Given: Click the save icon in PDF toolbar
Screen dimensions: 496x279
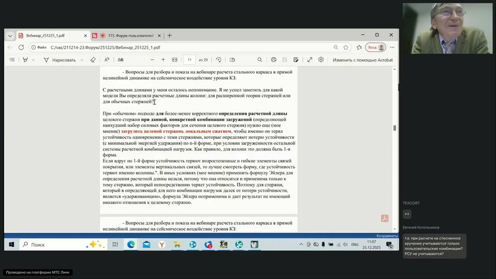Looking at the screenshot, I should [285, 60].
